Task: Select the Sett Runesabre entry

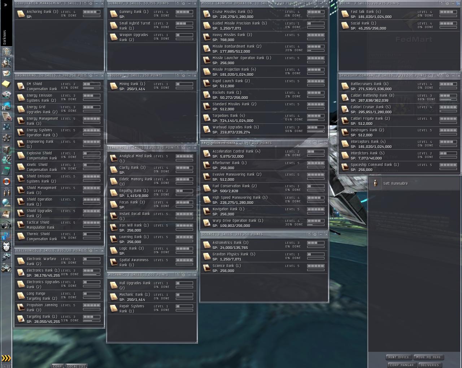Action: pos(414,183)
